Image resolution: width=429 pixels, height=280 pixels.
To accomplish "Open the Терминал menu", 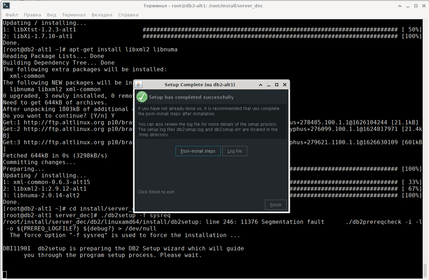I will [74, 15].
